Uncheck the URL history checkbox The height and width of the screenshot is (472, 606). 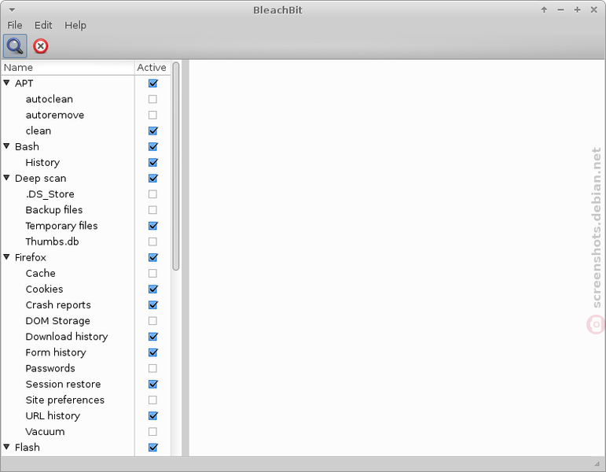point(152,416)
